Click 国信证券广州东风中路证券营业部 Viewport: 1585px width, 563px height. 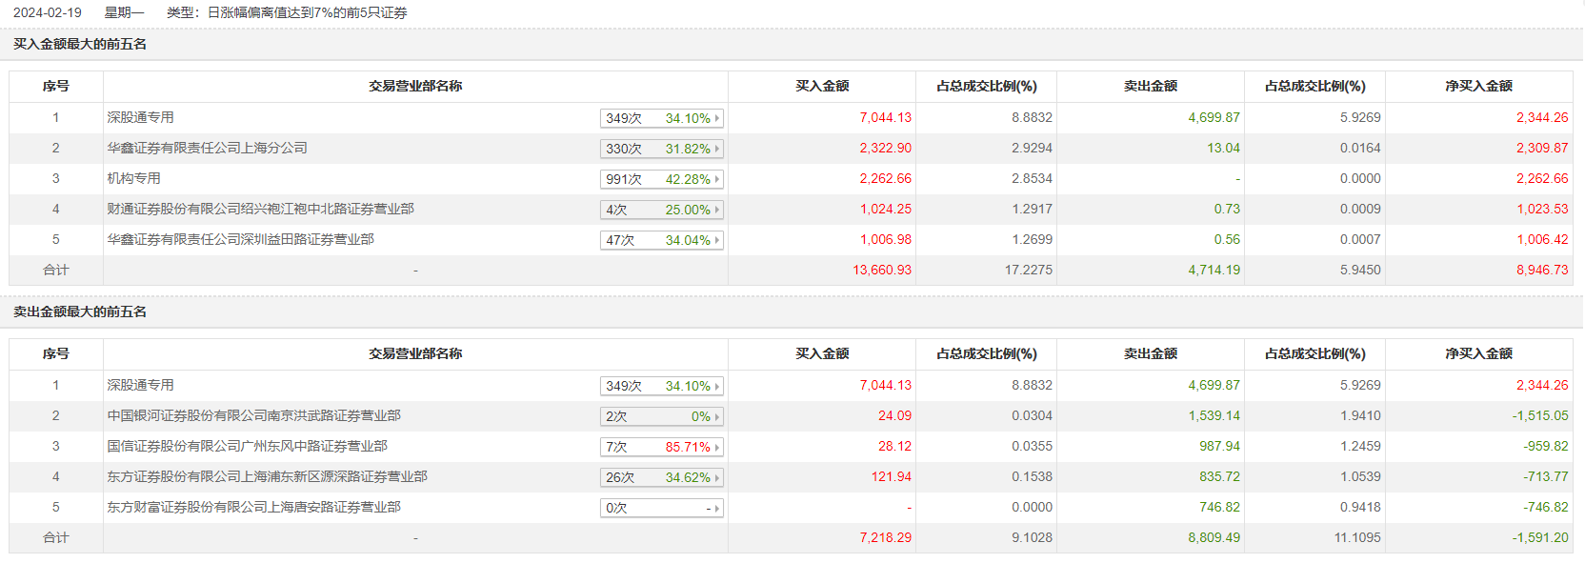point(247,446)
